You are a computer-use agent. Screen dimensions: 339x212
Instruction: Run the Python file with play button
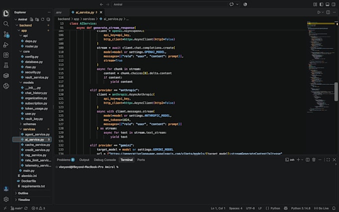pos(319,12)
